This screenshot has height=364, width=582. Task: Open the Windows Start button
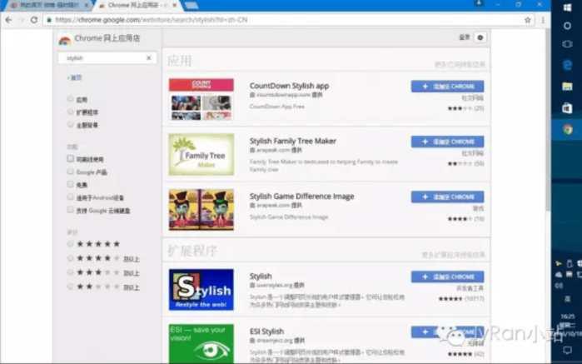click(x=567, y=7)
